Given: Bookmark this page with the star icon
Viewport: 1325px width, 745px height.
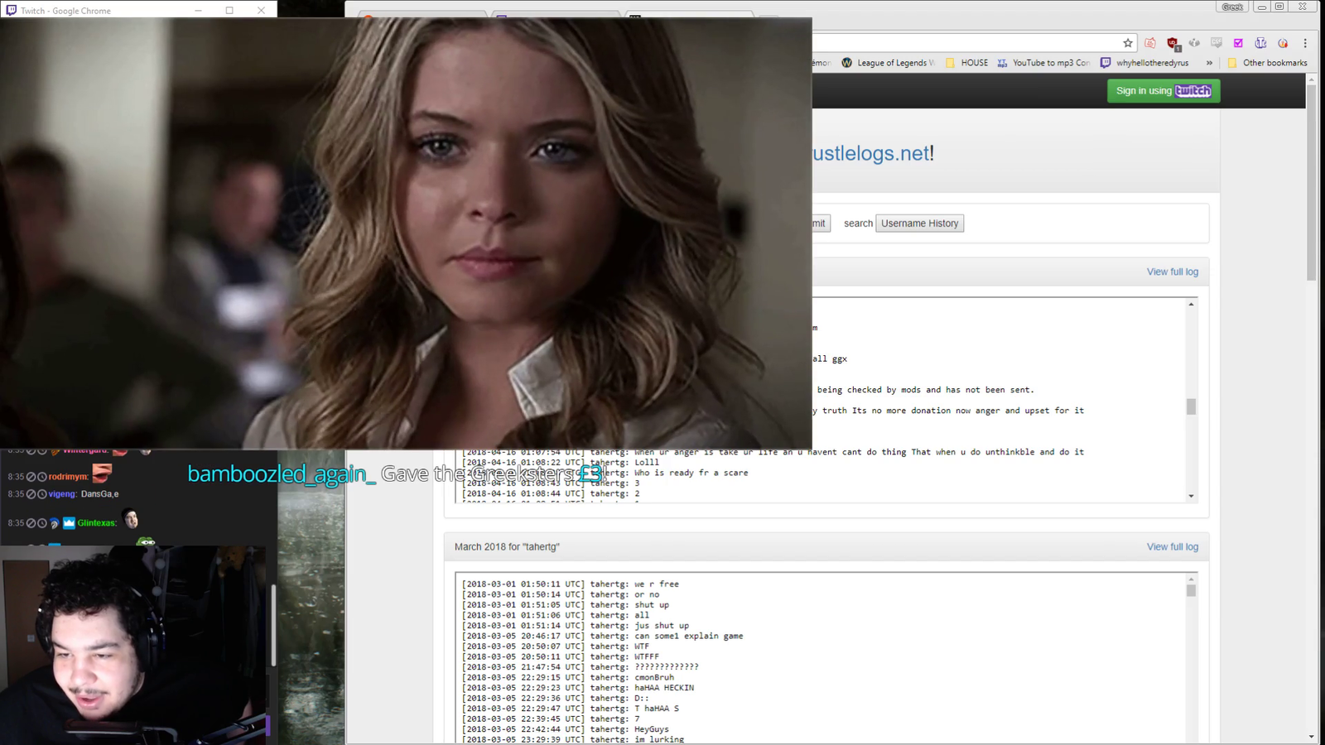Looking at the screenshot, I should pos(1128,43).
